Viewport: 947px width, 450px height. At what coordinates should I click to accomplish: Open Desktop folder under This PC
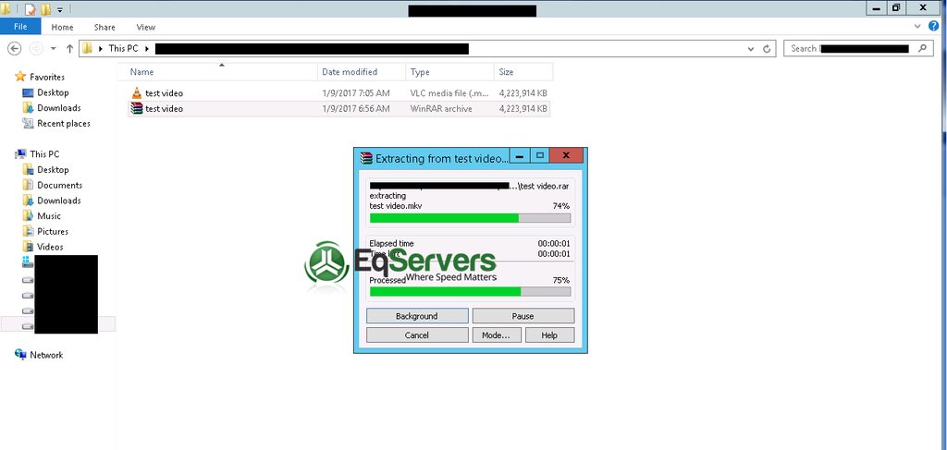pos(53,169)
